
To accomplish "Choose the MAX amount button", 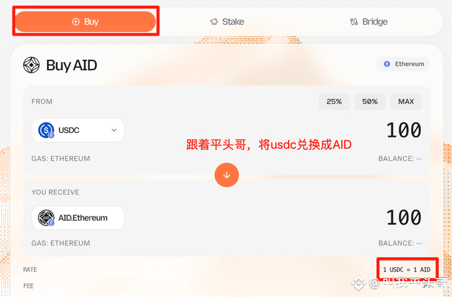I will 406,101.
